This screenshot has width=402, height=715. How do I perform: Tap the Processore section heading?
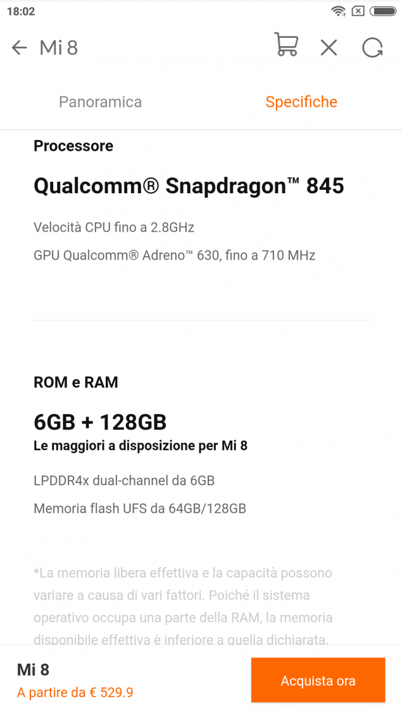click(73, 146)
